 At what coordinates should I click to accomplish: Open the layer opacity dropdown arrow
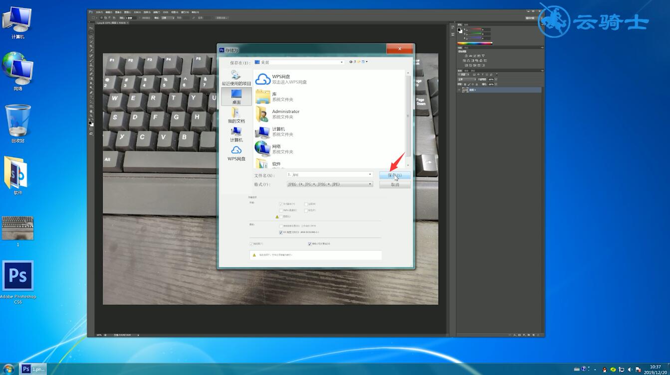[x=496, y=80]
